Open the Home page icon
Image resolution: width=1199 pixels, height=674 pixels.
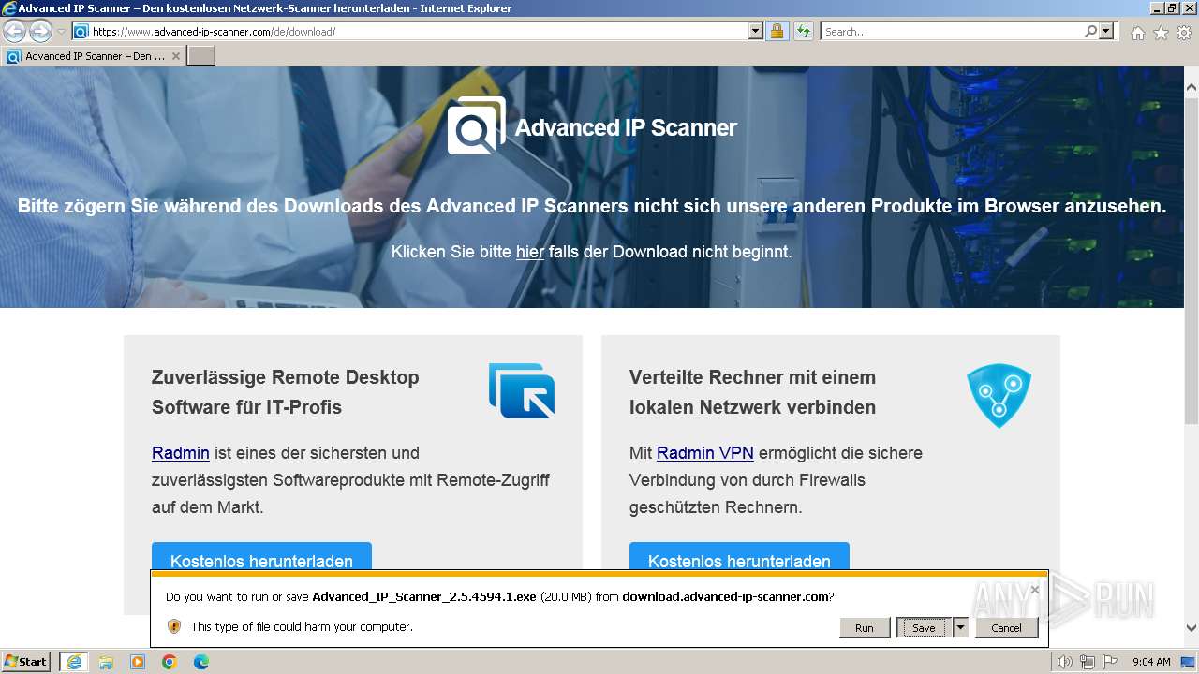[x=1137, y=33]
